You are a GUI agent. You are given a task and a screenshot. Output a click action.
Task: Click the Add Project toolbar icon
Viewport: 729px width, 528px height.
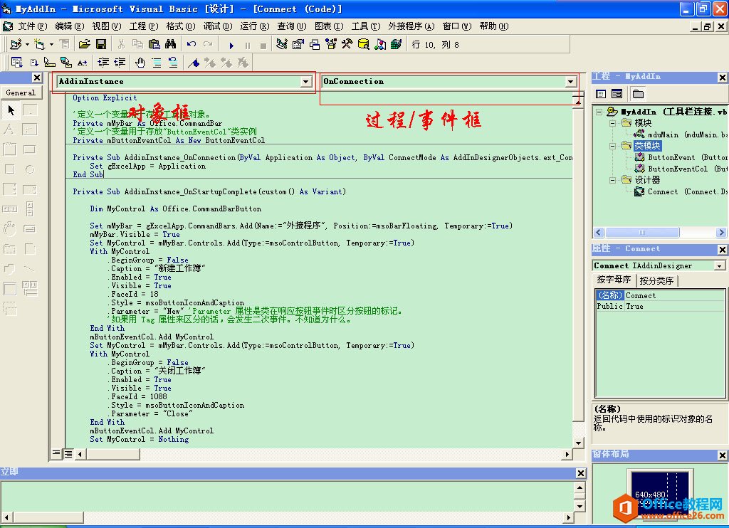[x=16, y=44]
